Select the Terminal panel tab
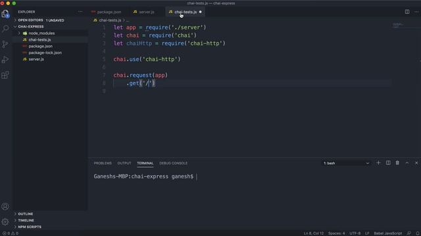 coord(145,163)
